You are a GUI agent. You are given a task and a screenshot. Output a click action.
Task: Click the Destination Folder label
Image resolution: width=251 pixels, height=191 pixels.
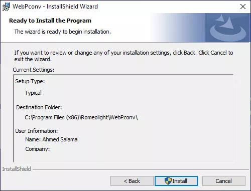click(39, 107)
